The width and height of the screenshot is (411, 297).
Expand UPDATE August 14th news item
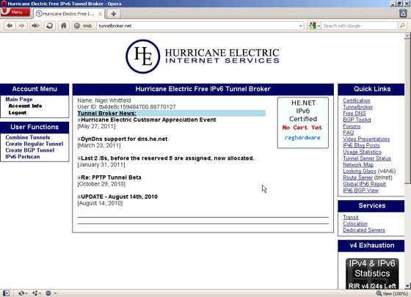coord(79,197)
